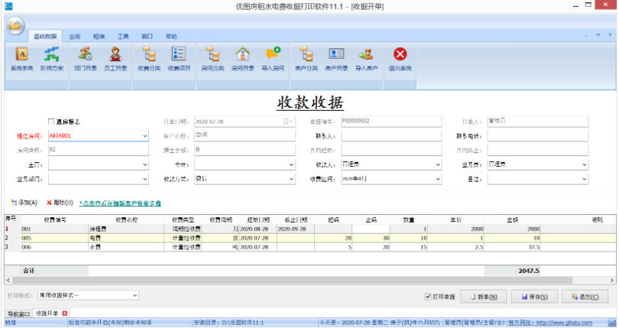Image resolution: width=619 pixels, height=328 pixels.
Task: Expand the 会计 dropdown
Action: coord(291,164)
